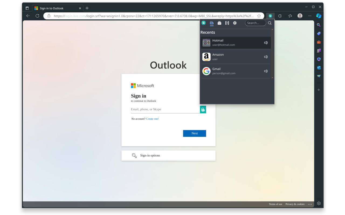Open a new browser tab
The height and width of the screenshot is (215, 345).
click(87, 8)
